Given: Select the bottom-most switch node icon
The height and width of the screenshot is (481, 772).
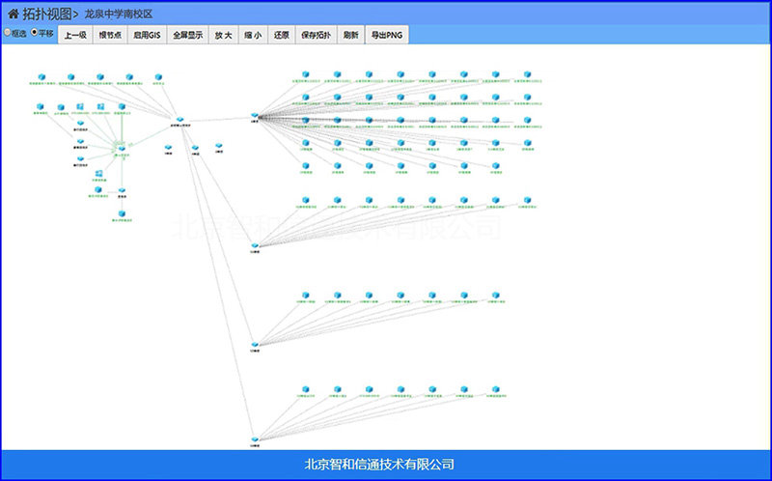Looking at the screenshot, I should [255, 439].
